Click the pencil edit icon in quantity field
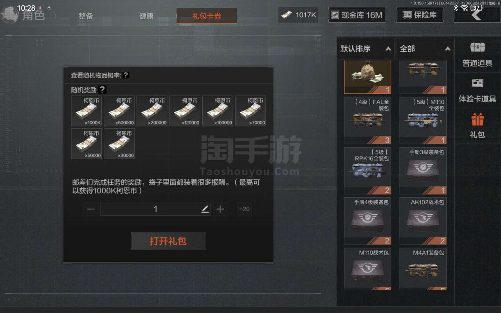Image resolution: width=501 pixels, height=313 pixels. [x=205, y=209]
